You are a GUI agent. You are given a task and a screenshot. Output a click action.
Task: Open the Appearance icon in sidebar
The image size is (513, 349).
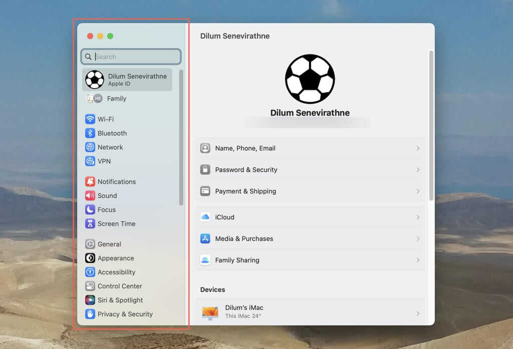coord(90,258)
